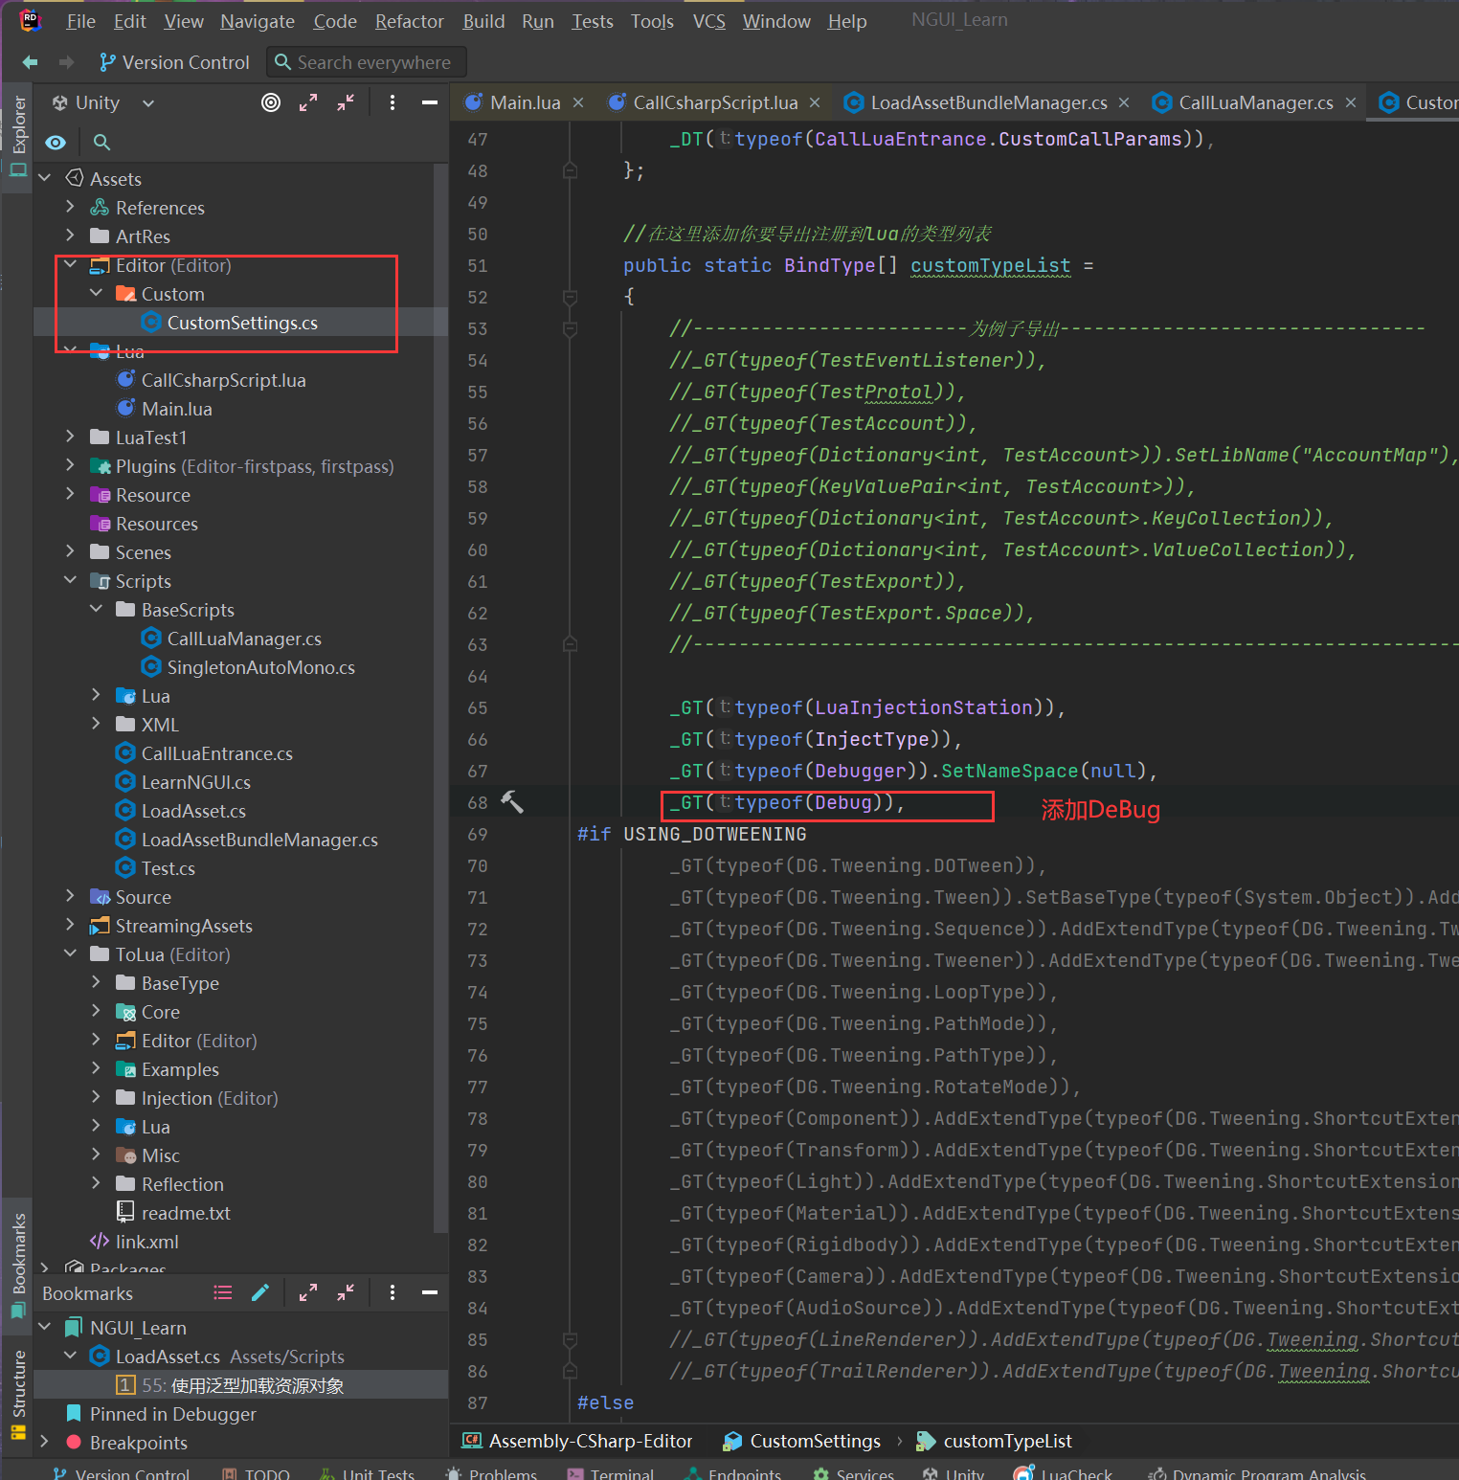
Task: Switch to the CallLuaManager.cs editor tab
Action: (x=1255, y=102)
